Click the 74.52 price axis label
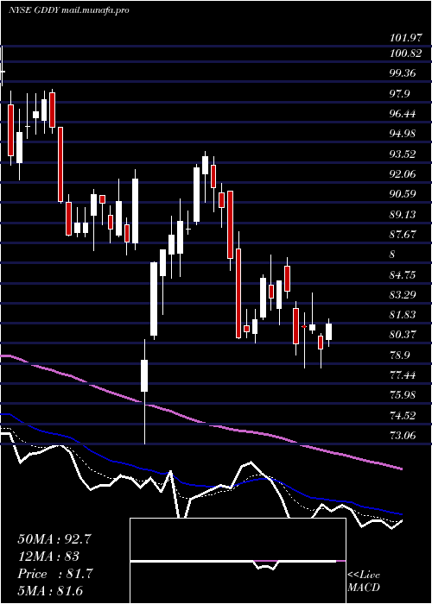 (403, 415)
